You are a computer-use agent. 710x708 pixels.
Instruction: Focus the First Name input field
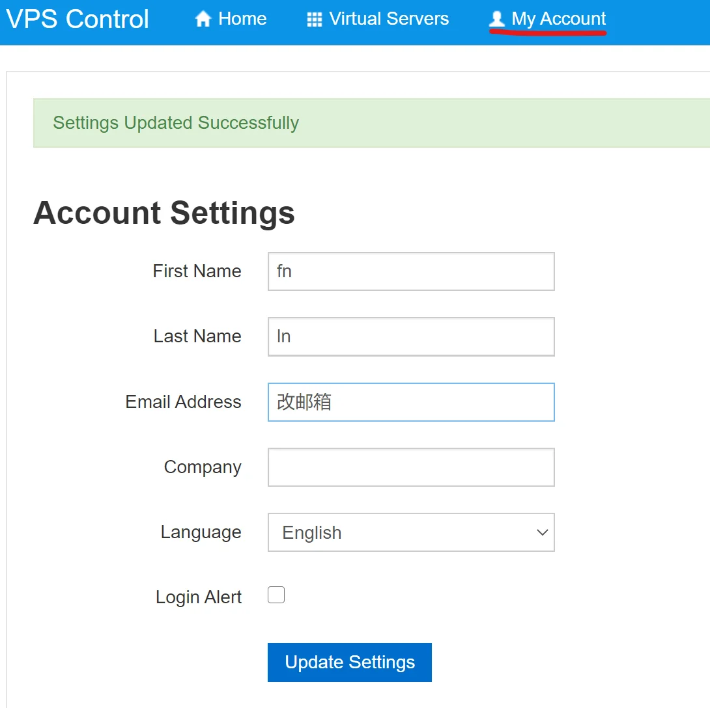(x=411, y=271)
